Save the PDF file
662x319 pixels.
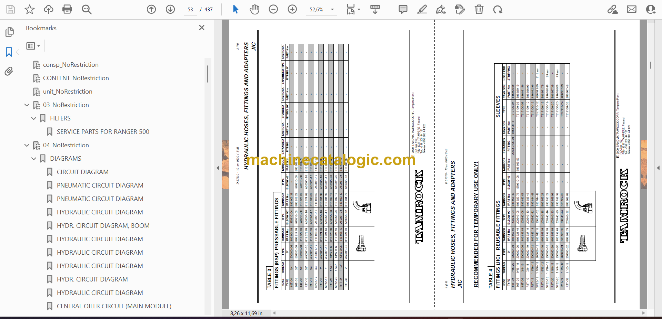[11, 9]
